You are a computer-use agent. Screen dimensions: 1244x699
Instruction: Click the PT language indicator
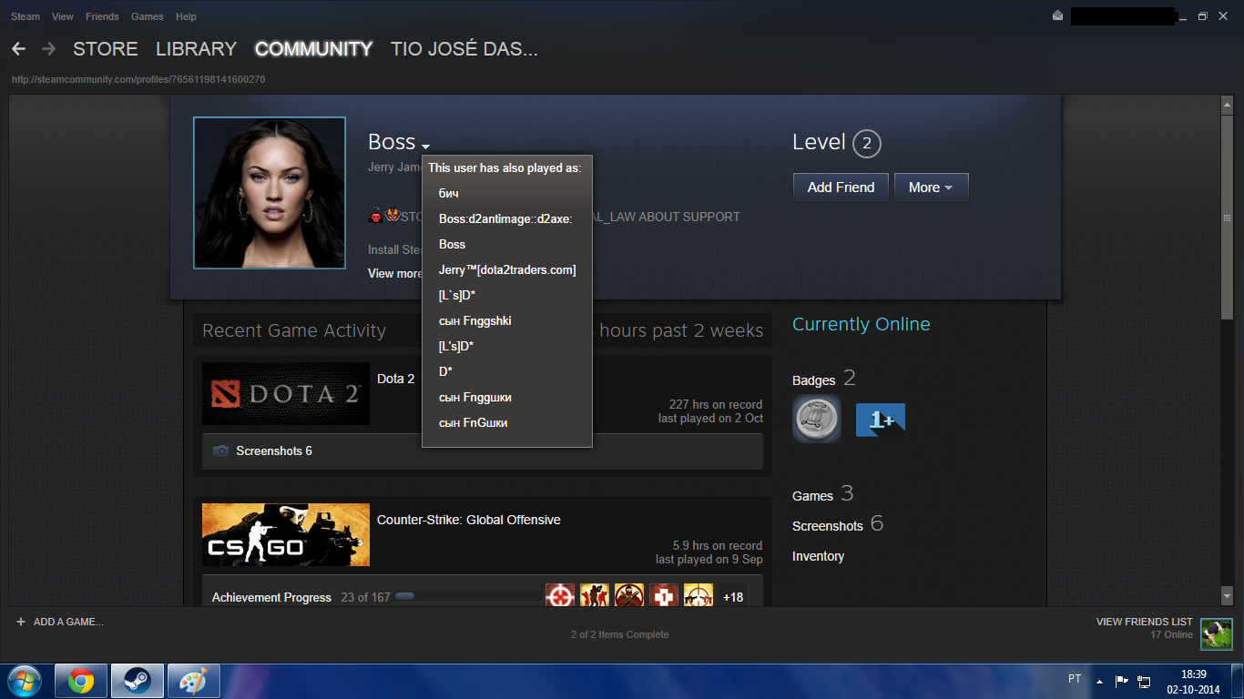tap(1074, 679)
